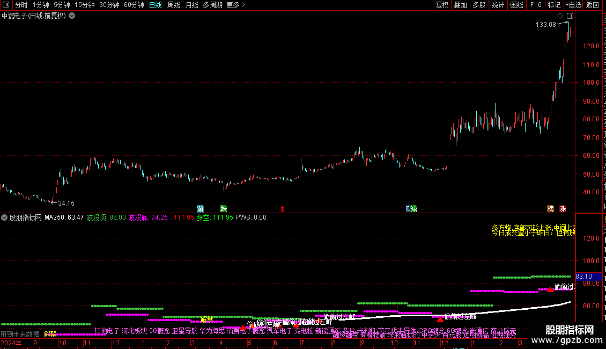Click the 解 event marker on the chart

(200, 209)
